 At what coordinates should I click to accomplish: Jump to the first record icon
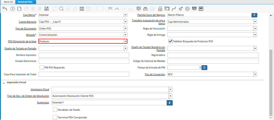pyautogui.click(x=110, y=9)
